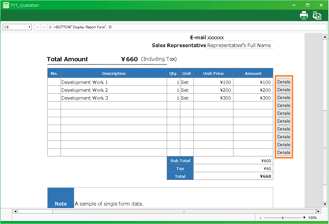Click the TYT_Quotation app icon in title bar
The width and height of the screenshot is (329, 224).
tap(6, 5)
